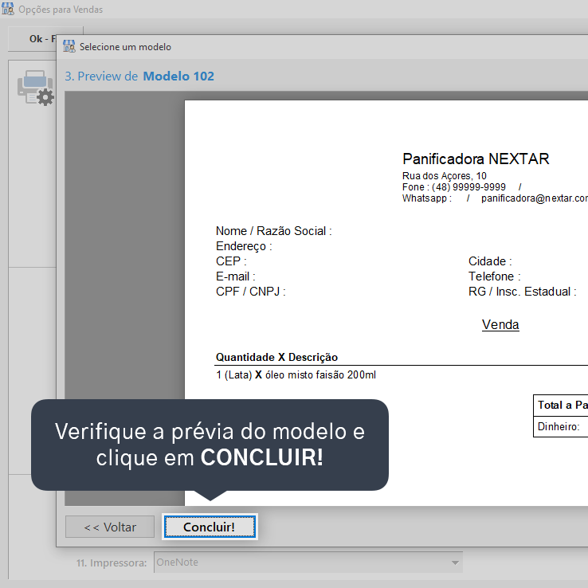Click the Cidade : label in preview

tap(490, 261)
